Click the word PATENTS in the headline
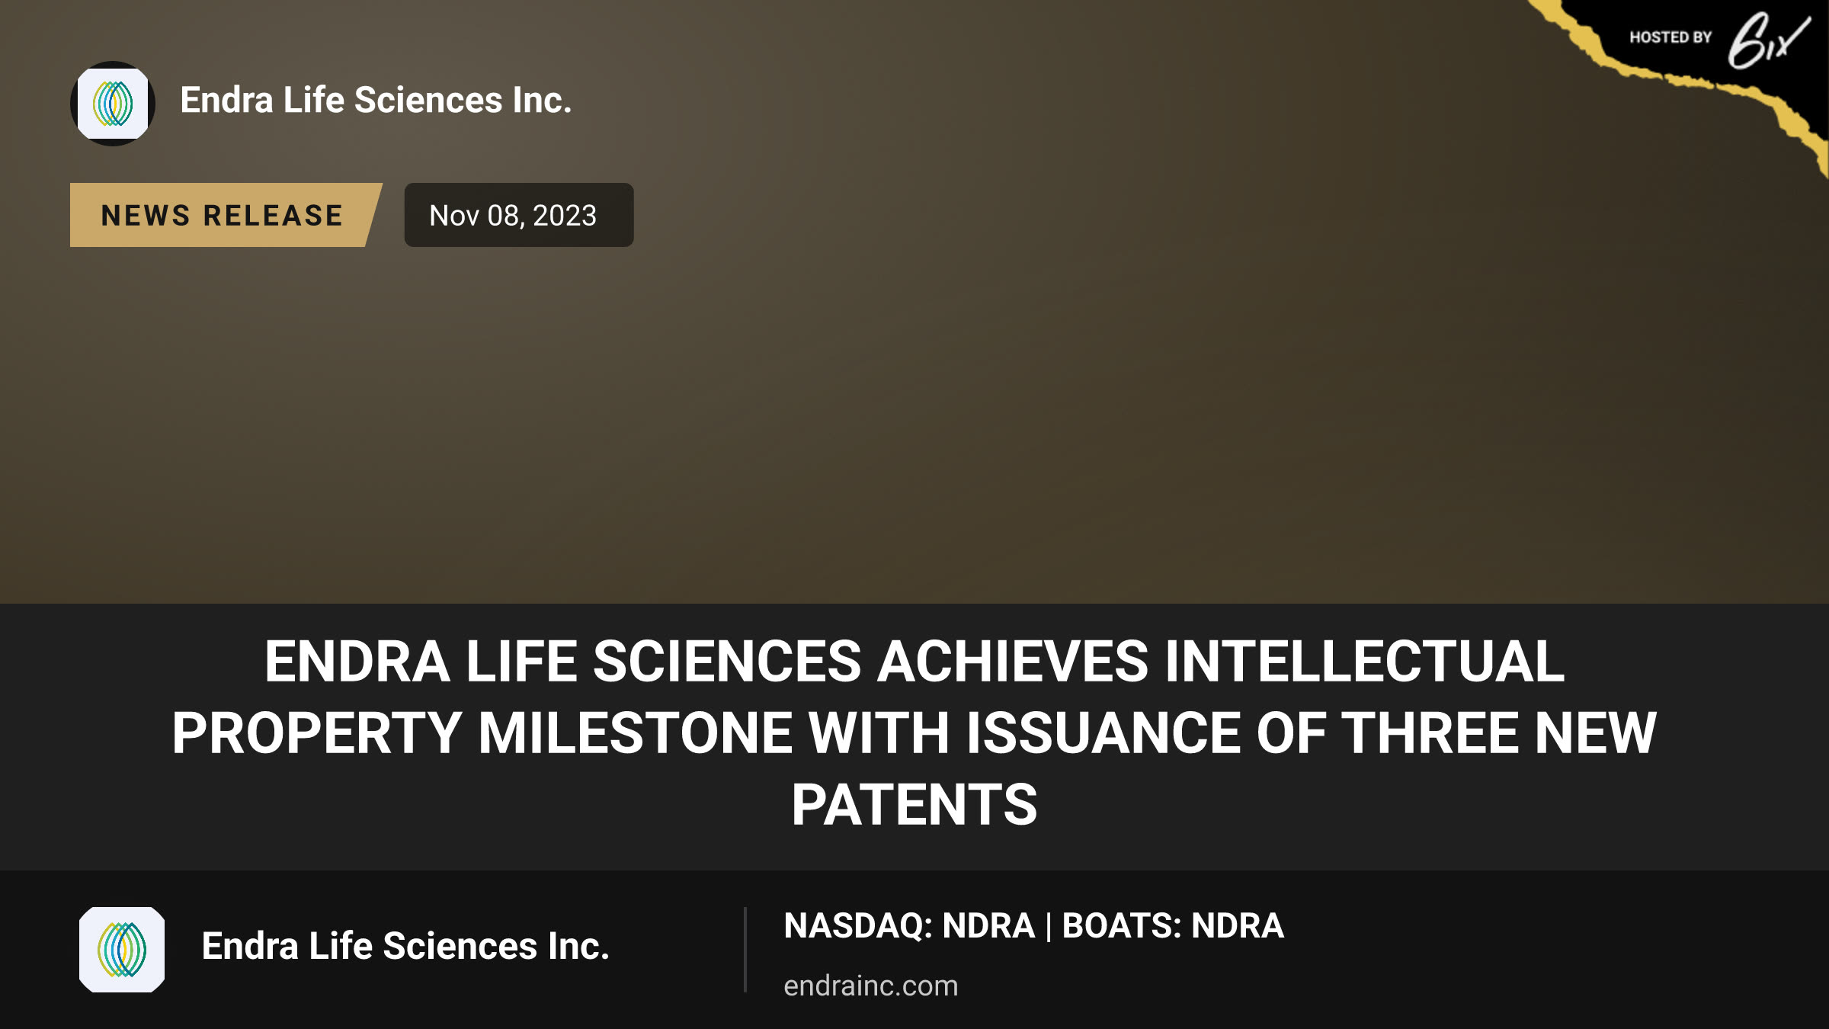Screen dimensions: 1829x1029 [x=914, y=805]
